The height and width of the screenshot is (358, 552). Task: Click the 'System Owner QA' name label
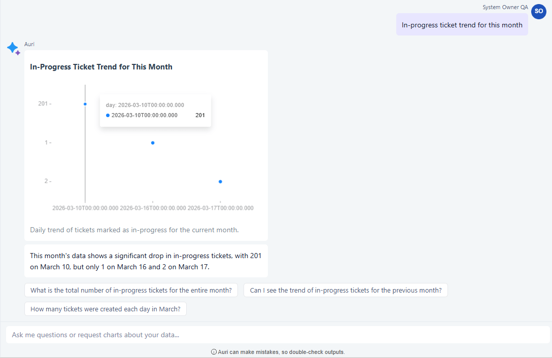point(505,7)
